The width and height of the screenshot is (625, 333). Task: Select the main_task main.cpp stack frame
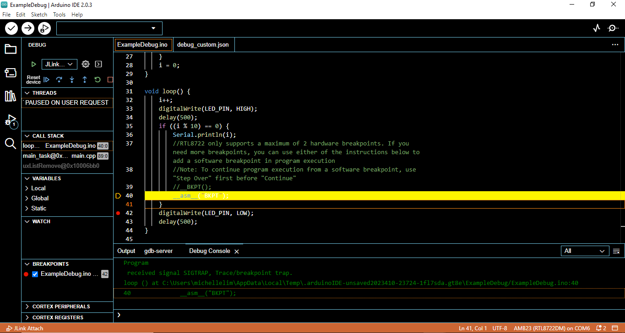[67, 156]
